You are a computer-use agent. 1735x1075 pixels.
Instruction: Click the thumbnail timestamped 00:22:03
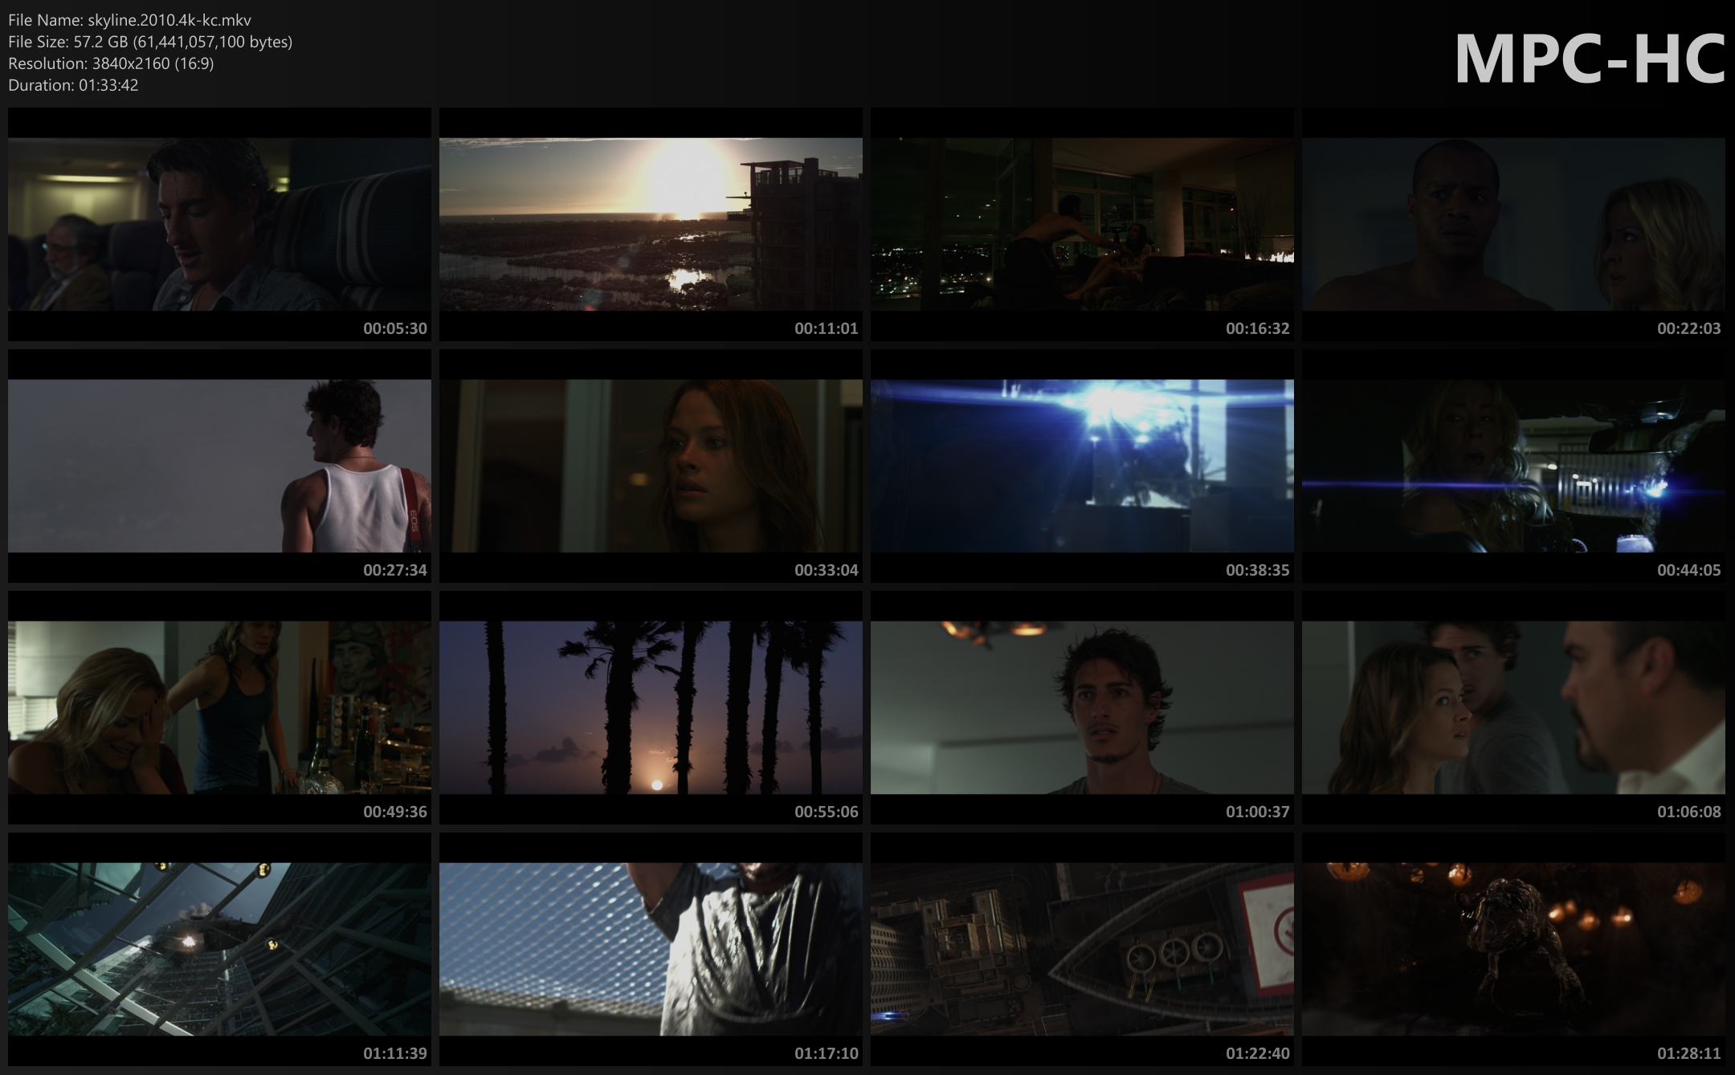1513,224
